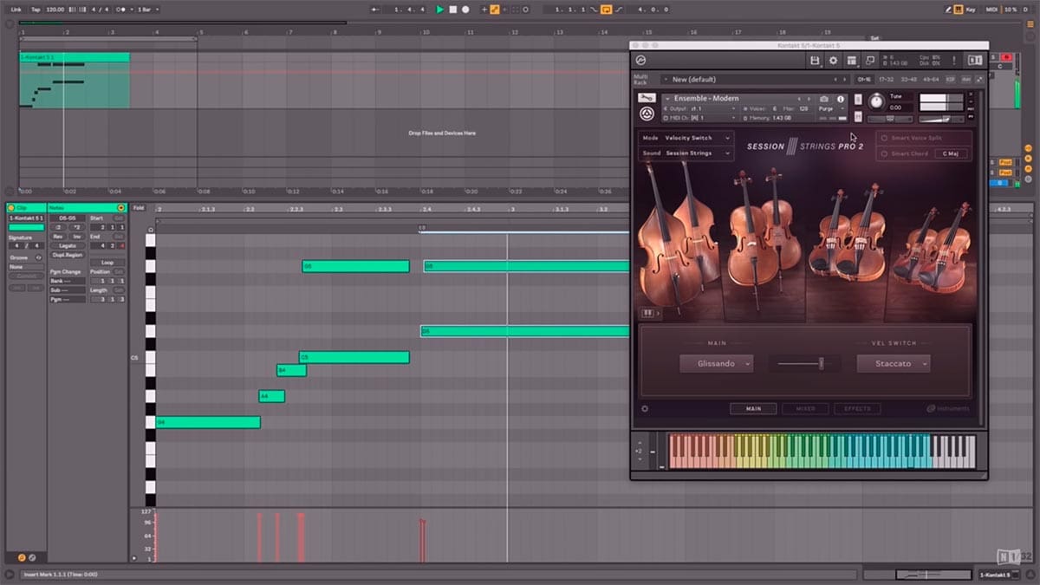Show instrument info with the i icon
The width and height of the screenshot is (1040, 585).
tap(840, 99)
